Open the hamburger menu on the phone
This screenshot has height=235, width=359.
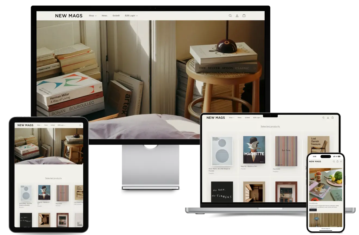341,161
